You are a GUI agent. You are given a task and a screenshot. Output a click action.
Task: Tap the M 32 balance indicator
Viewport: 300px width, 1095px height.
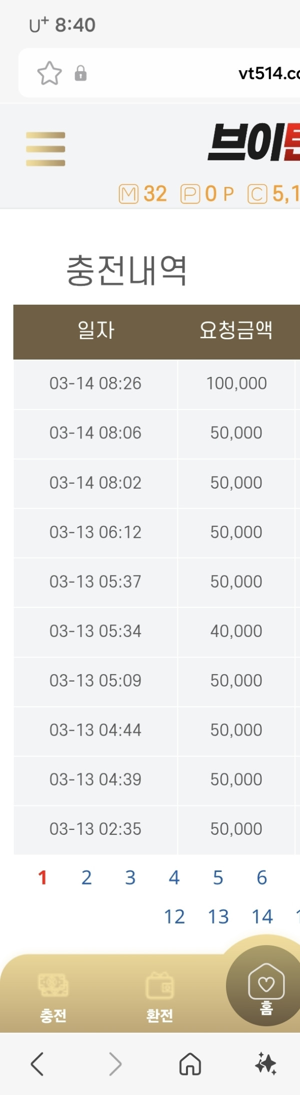(x=143, y=194)
